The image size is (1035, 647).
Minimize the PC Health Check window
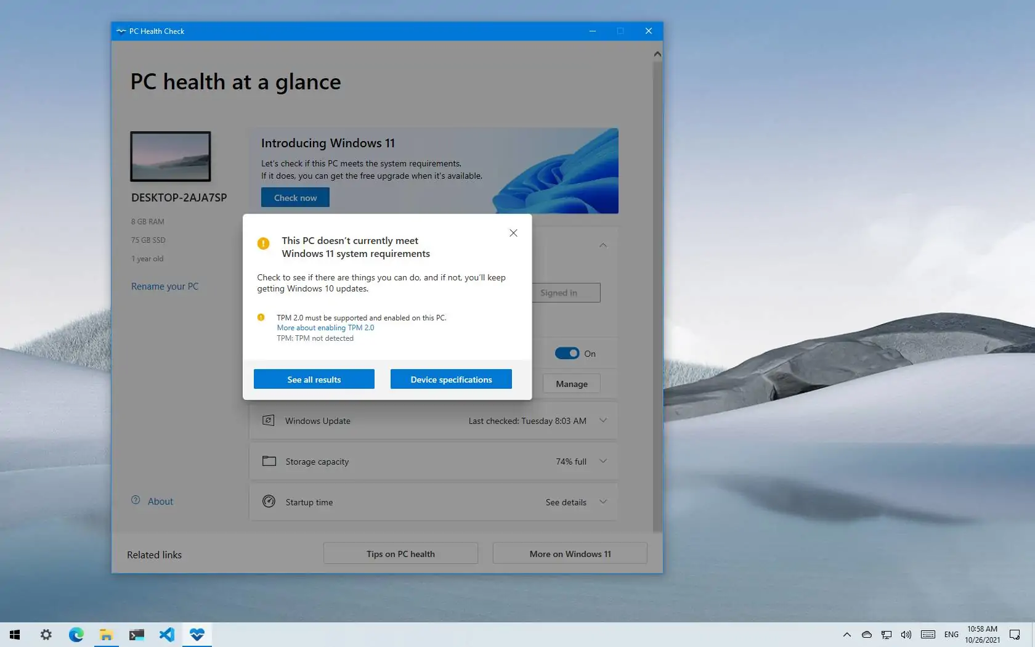click(x=593, y=31)
